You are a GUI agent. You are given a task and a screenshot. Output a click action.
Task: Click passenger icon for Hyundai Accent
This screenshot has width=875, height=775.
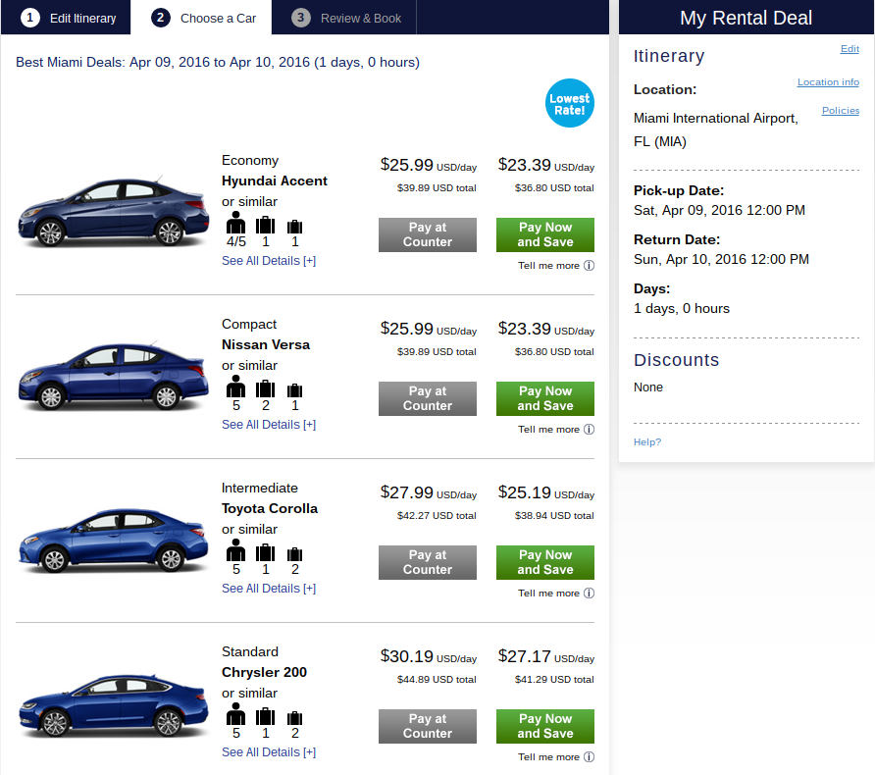(x=235, y=223)
